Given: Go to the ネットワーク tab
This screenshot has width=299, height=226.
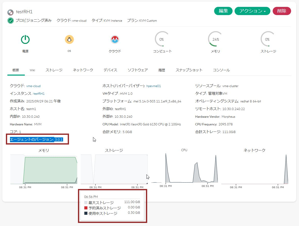Looking at the screenshot, I should coord(83,70).
